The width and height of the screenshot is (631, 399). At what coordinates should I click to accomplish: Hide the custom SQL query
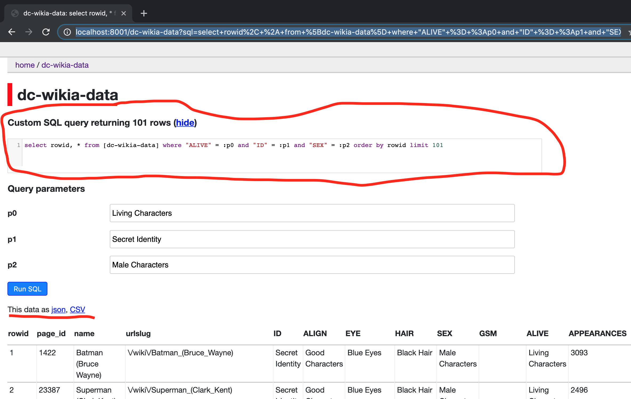pyautogui.click(x=185, y=123)
